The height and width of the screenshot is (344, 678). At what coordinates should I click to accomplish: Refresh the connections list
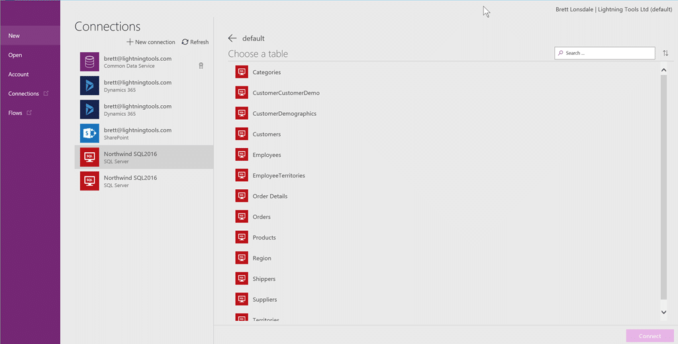(x=195, y=42)
